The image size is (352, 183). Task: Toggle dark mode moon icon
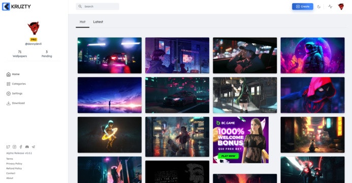(x=318, y=7)
